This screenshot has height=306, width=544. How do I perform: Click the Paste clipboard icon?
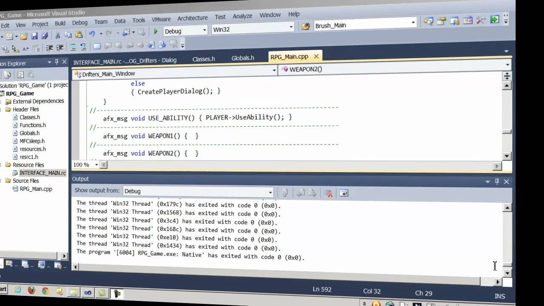click(x=79, y=34)
